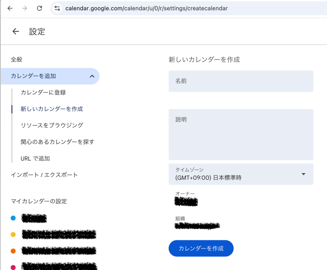Open 関心のあるカレンダーを探す option
The image size is (327, 270).
tap(57, 142)
